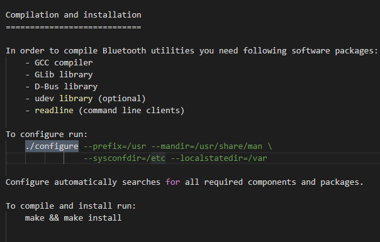Click the trailing backslash after man
380x242 pixels.
click(x=270, y=146)
